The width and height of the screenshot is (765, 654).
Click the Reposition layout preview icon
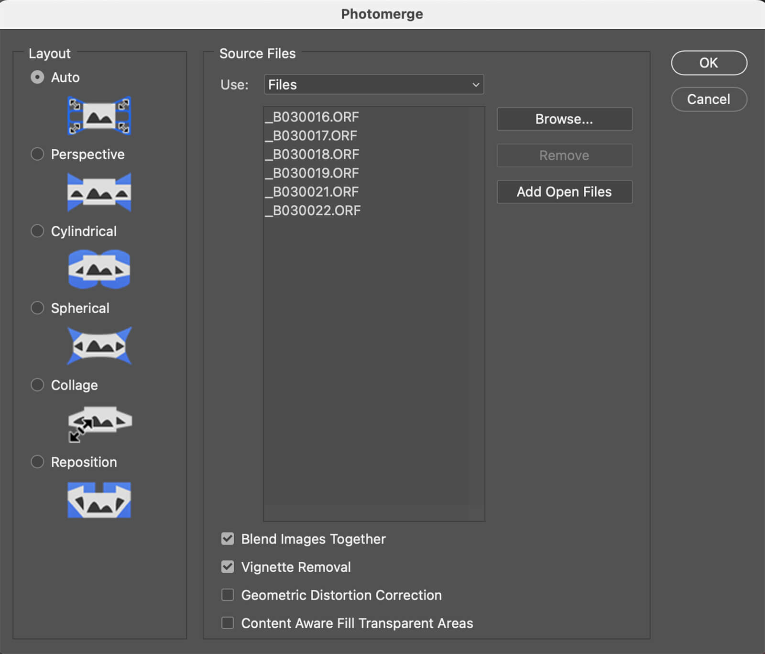tap(99, 500)
